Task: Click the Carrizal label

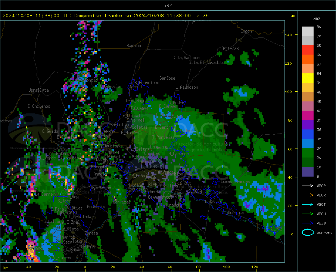Action: 122,202
